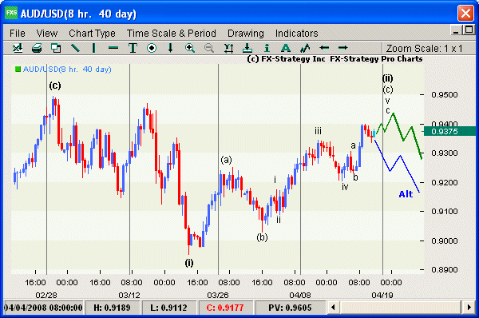Viewport: 479px width, 318px height.
Task: Click the scrollbar right arrow button
Action: point(469,307)
